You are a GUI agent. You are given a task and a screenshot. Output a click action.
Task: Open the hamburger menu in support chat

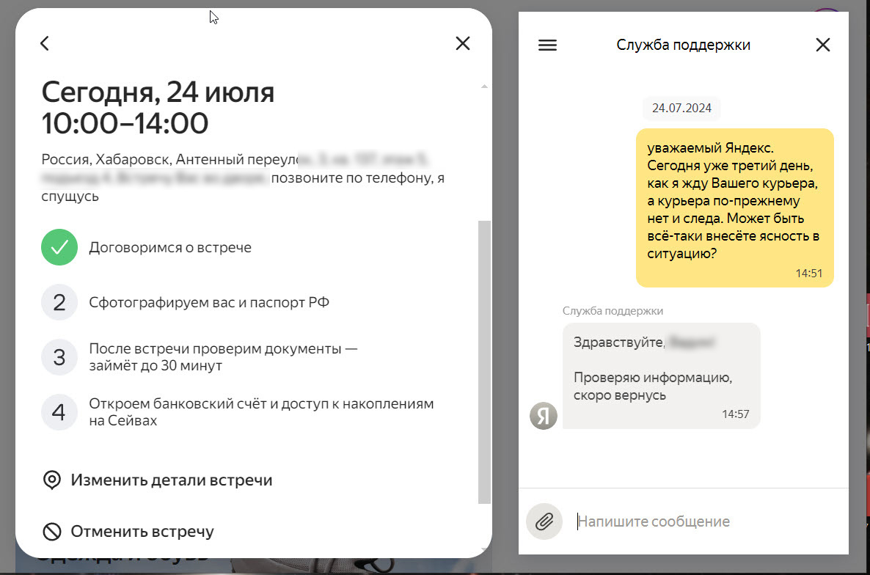548,45
